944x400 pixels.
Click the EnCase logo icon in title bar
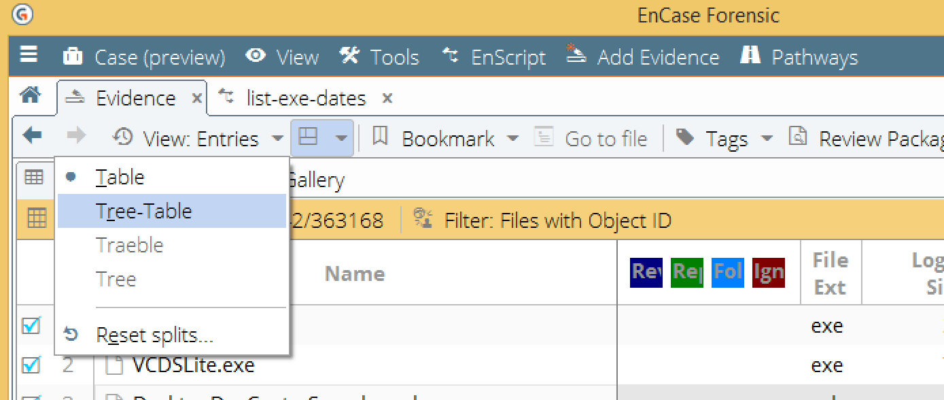coord(22,14)
